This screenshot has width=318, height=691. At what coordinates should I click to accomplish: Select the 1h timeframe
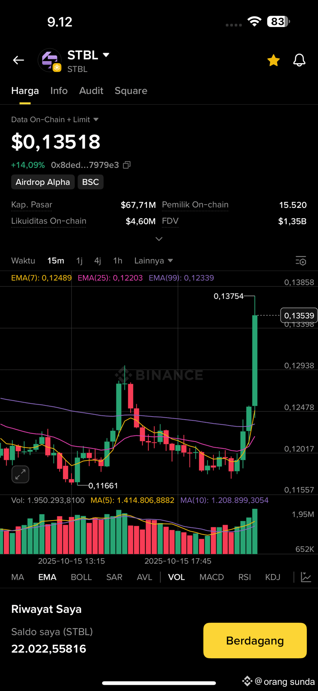pos(118,261)
